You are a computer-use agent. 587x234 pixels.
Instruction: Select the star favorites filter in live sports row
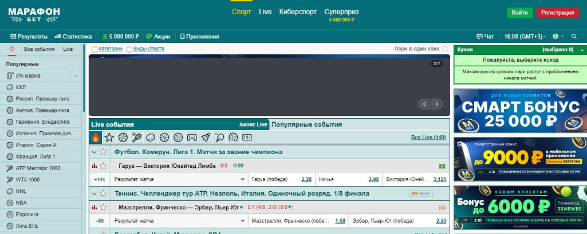click(x=109, y=138)
